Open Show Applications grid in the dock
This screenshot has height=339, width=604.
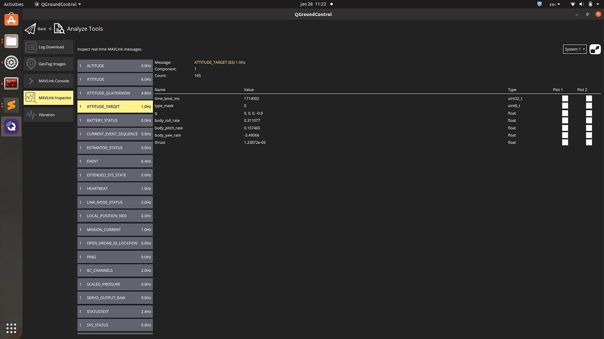click(x=11, y=327)
